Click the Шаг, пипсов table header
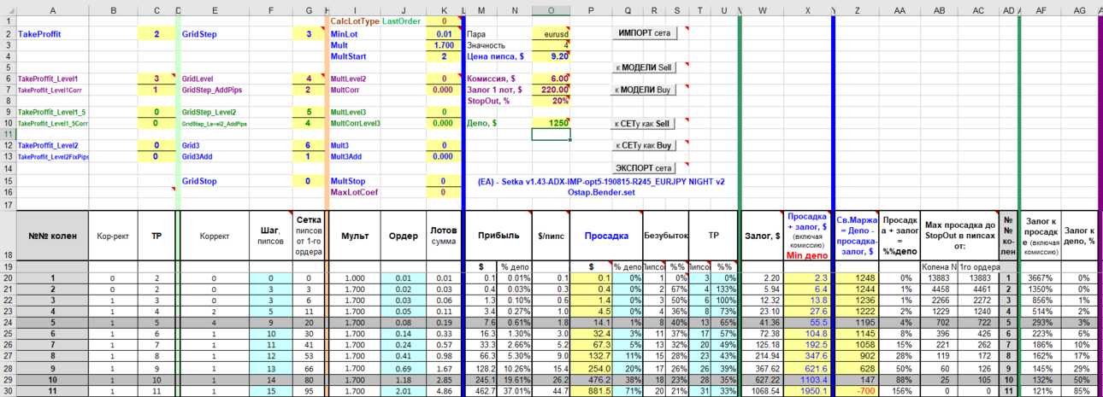Image resolution: width=1103 pixels, height=397 pixels. 271,236
